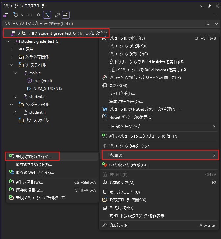Click the ソース ファイル filter folder icon
221x239 pixels.
pos(21,65)
